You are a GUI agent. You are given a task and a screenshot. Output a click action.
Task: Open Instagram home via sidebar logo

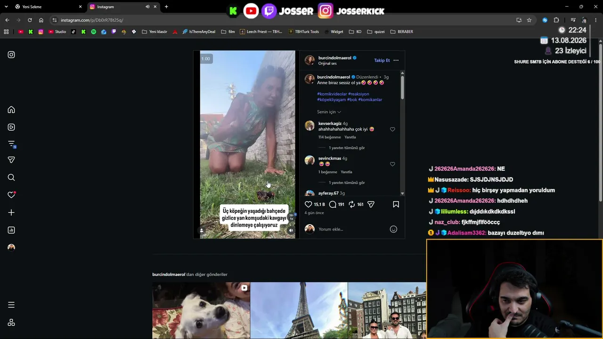[11, 55]
